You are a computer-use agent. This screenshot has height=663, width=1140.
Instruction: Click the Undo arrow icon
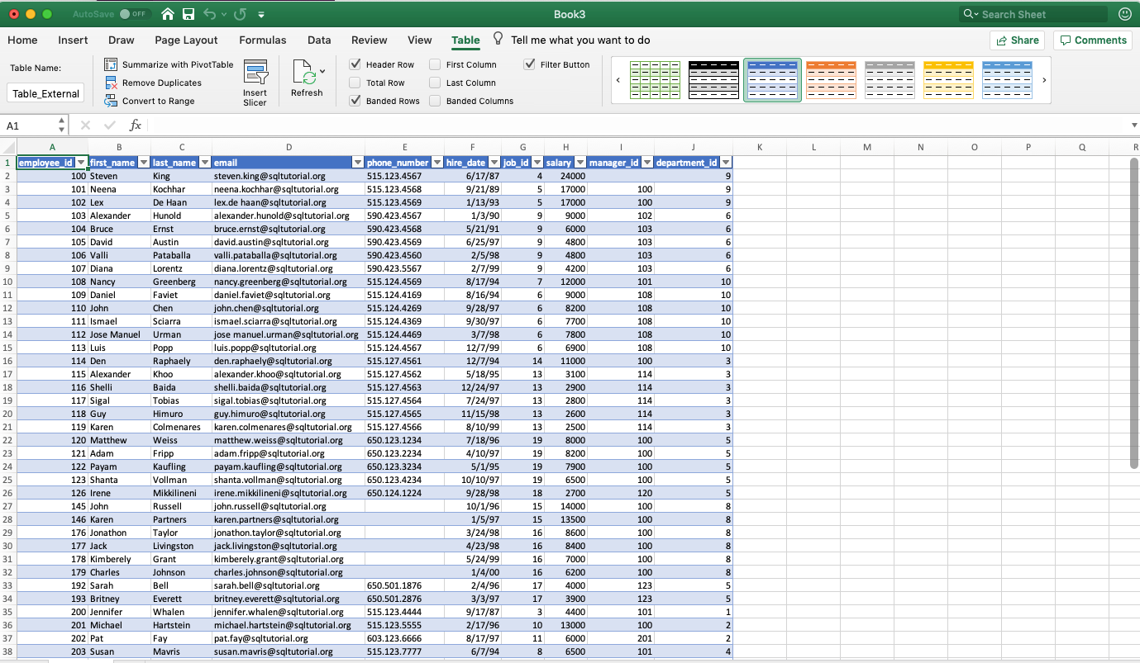tap(210, 14)
